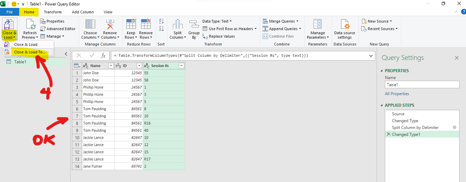The height and width of the screenshot is (182, 466).
Task: Open the Manage dropdown
Action: (x=52, y=36)
